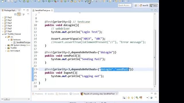184x103 pixels.
Task: Click the External Tools run icon
Action: coord(55,1)
